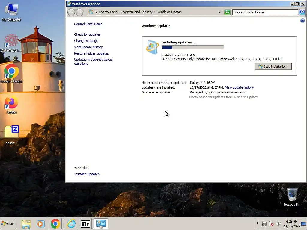Open Installed Updates link
Image resolution: width=307 pixels, height=230 pixels.
[x=87, y=174]
